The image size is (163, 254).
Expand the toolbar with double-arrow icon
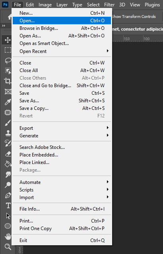coord(4,26)
